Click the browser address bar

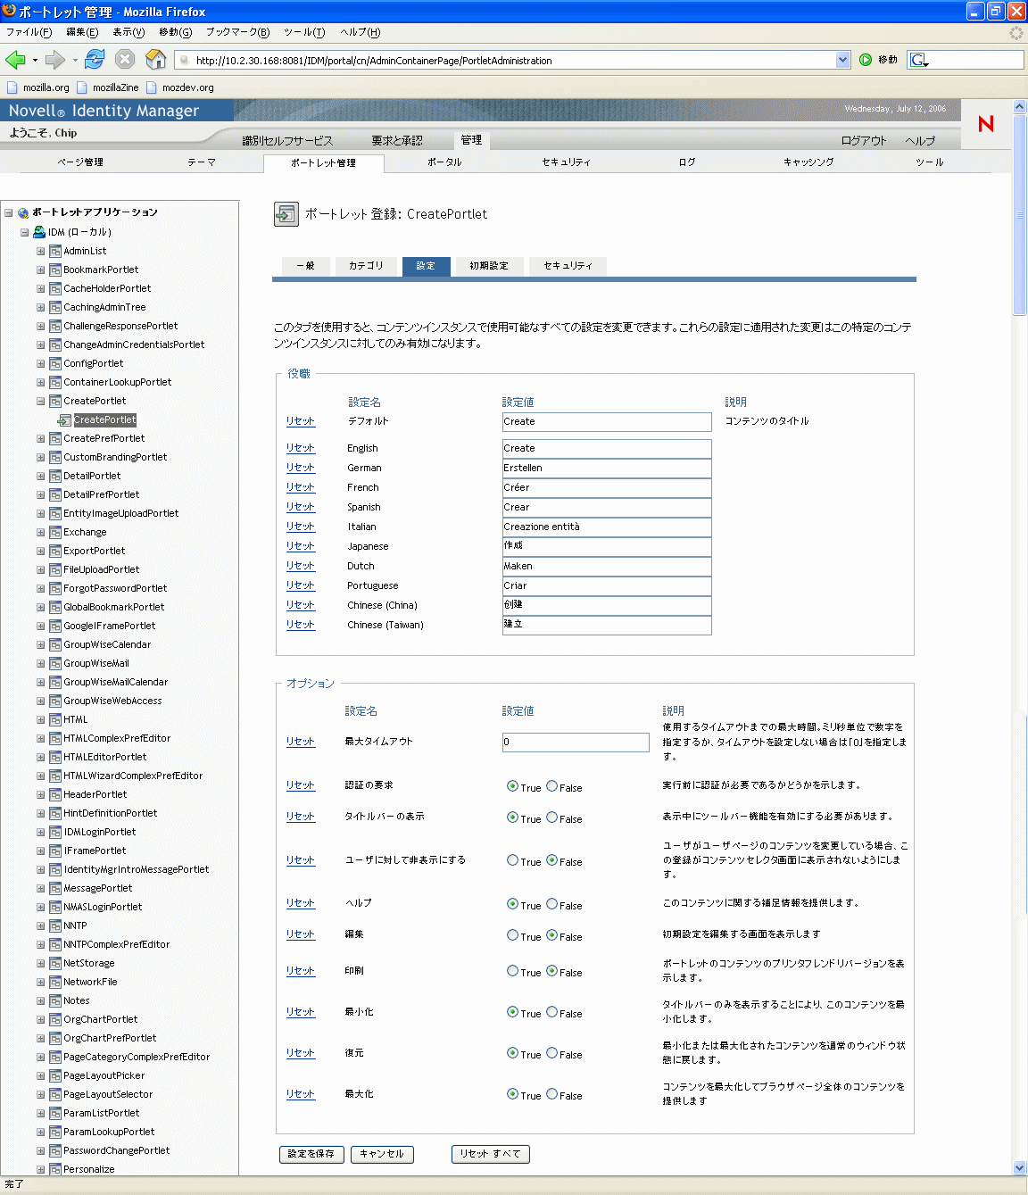513,60
